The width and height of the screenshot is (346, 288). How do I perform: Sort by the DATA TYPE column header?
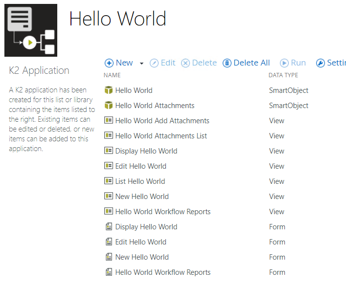[x=283, y=75]
